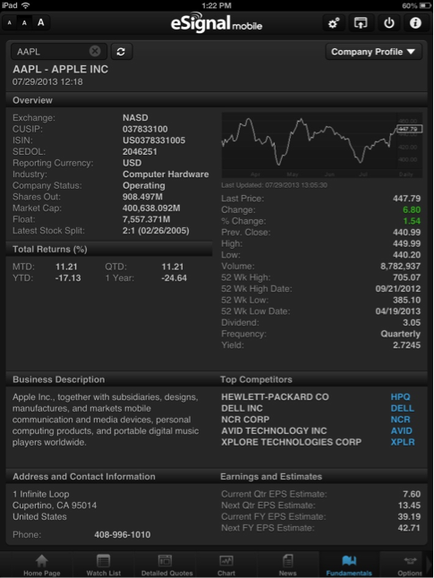Select the 52 Wk Low Date 04/19/2013
The image size is (434, 578).
click(x=398, y=311)
